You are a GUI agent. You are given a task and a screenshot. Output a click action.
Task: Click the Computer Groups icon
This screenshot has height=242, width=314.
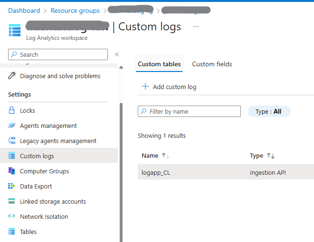pyautogui.click(x=12, y=171)
